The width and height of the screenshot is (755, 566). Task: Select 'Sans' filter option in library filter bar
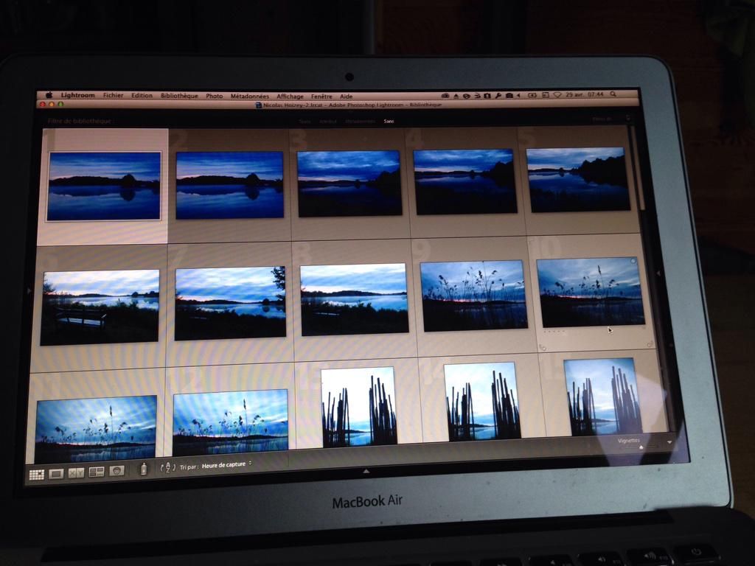(x=389, y=121)
